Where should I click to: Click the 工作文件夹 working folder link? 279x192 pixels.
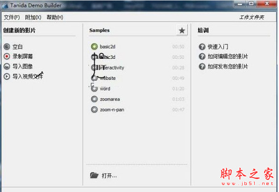[251, 17]
